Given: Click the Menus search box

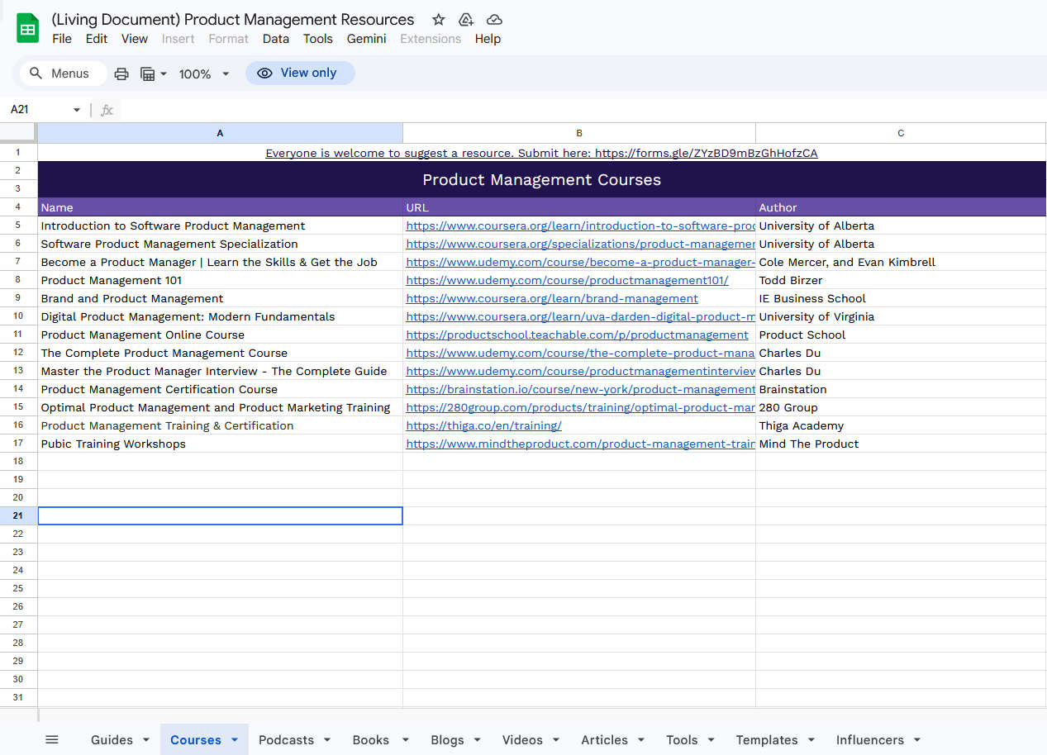Looking at the screenshot, I should (63, 74).
